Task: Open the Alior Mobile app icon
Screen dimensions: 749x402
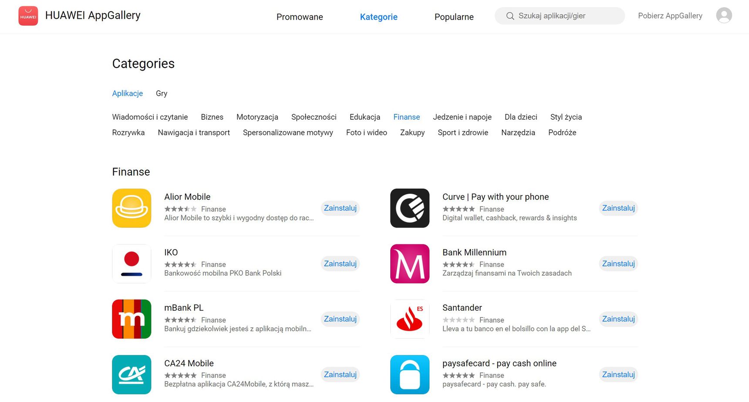Action: (x=132, y=208)
